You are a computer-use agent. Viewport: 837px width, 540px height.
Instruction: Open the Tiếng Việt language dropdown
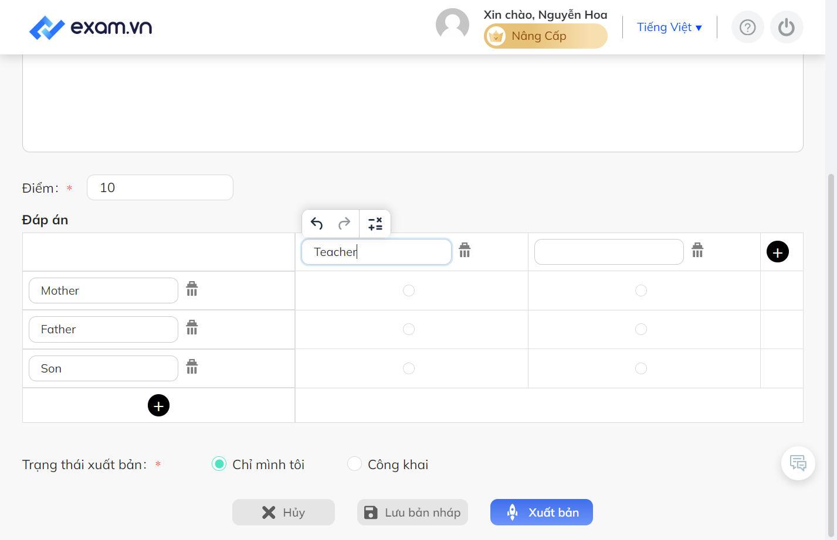click(x=669, y=28)
